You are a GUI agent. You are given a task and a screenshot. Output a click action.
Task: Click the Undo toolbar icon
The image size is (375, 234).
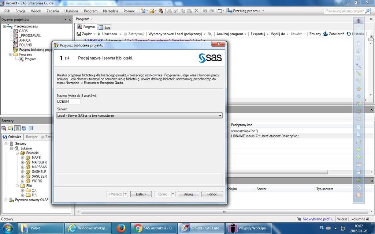point(205,11)
